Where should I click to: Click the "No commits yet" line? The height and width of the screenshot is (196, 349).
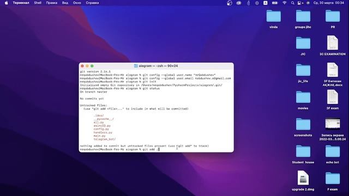click(x=92, y=99)
